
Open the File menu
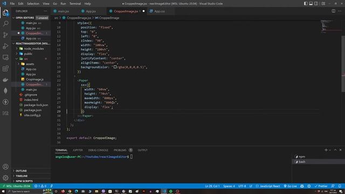click(12, 4)
